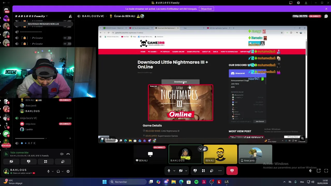Open the weather widget showing 12°C
The image size is (331, 186).
coord(13,182)
